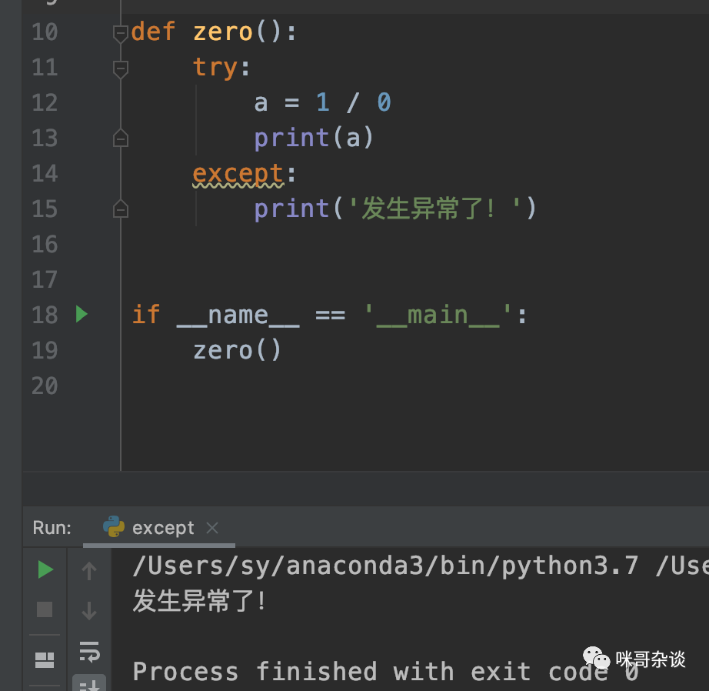
Task: Select the except run tab
Action: coord(159,528)
